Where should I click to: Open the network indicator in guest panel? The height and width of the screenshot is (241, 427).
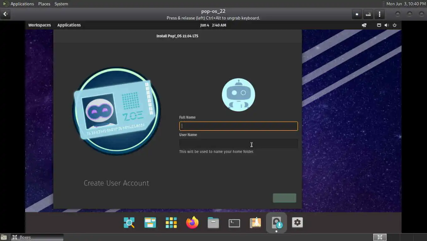pyautogui.click(x=379, y=25)
